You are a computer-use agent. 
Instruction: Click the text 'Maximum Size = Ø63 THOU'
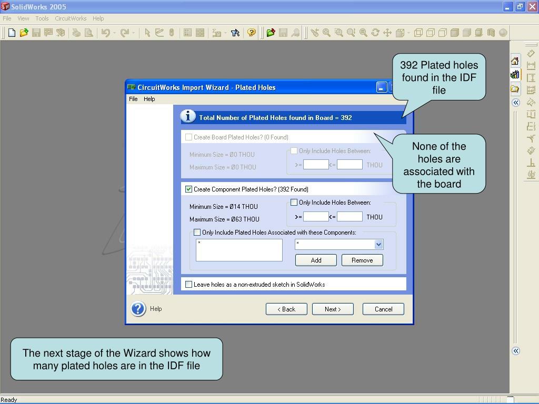pos(224,219)
